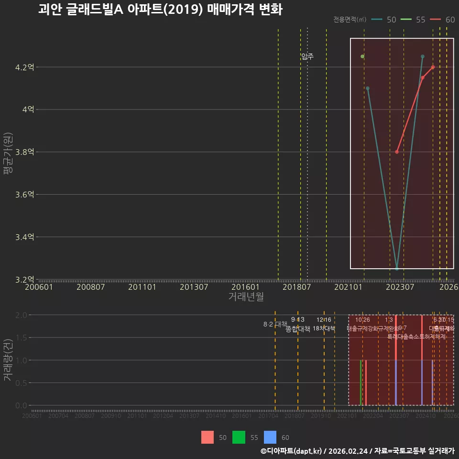Click the chart title '괴안 글래드빌A 아파트(2019) 매매가격 변화'

161,10
